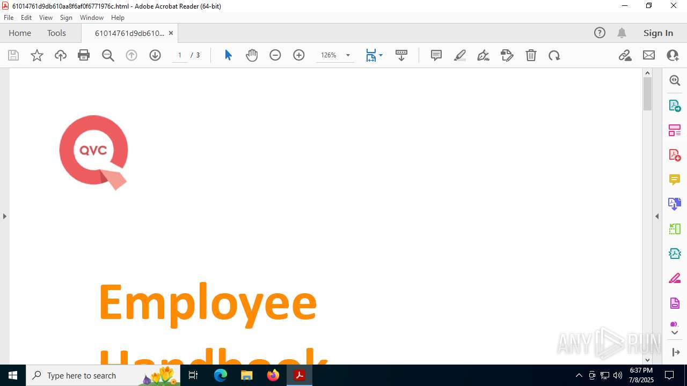Rotate the page clockwise
Viewport: 687px width, 386px height.
[554, 55]
